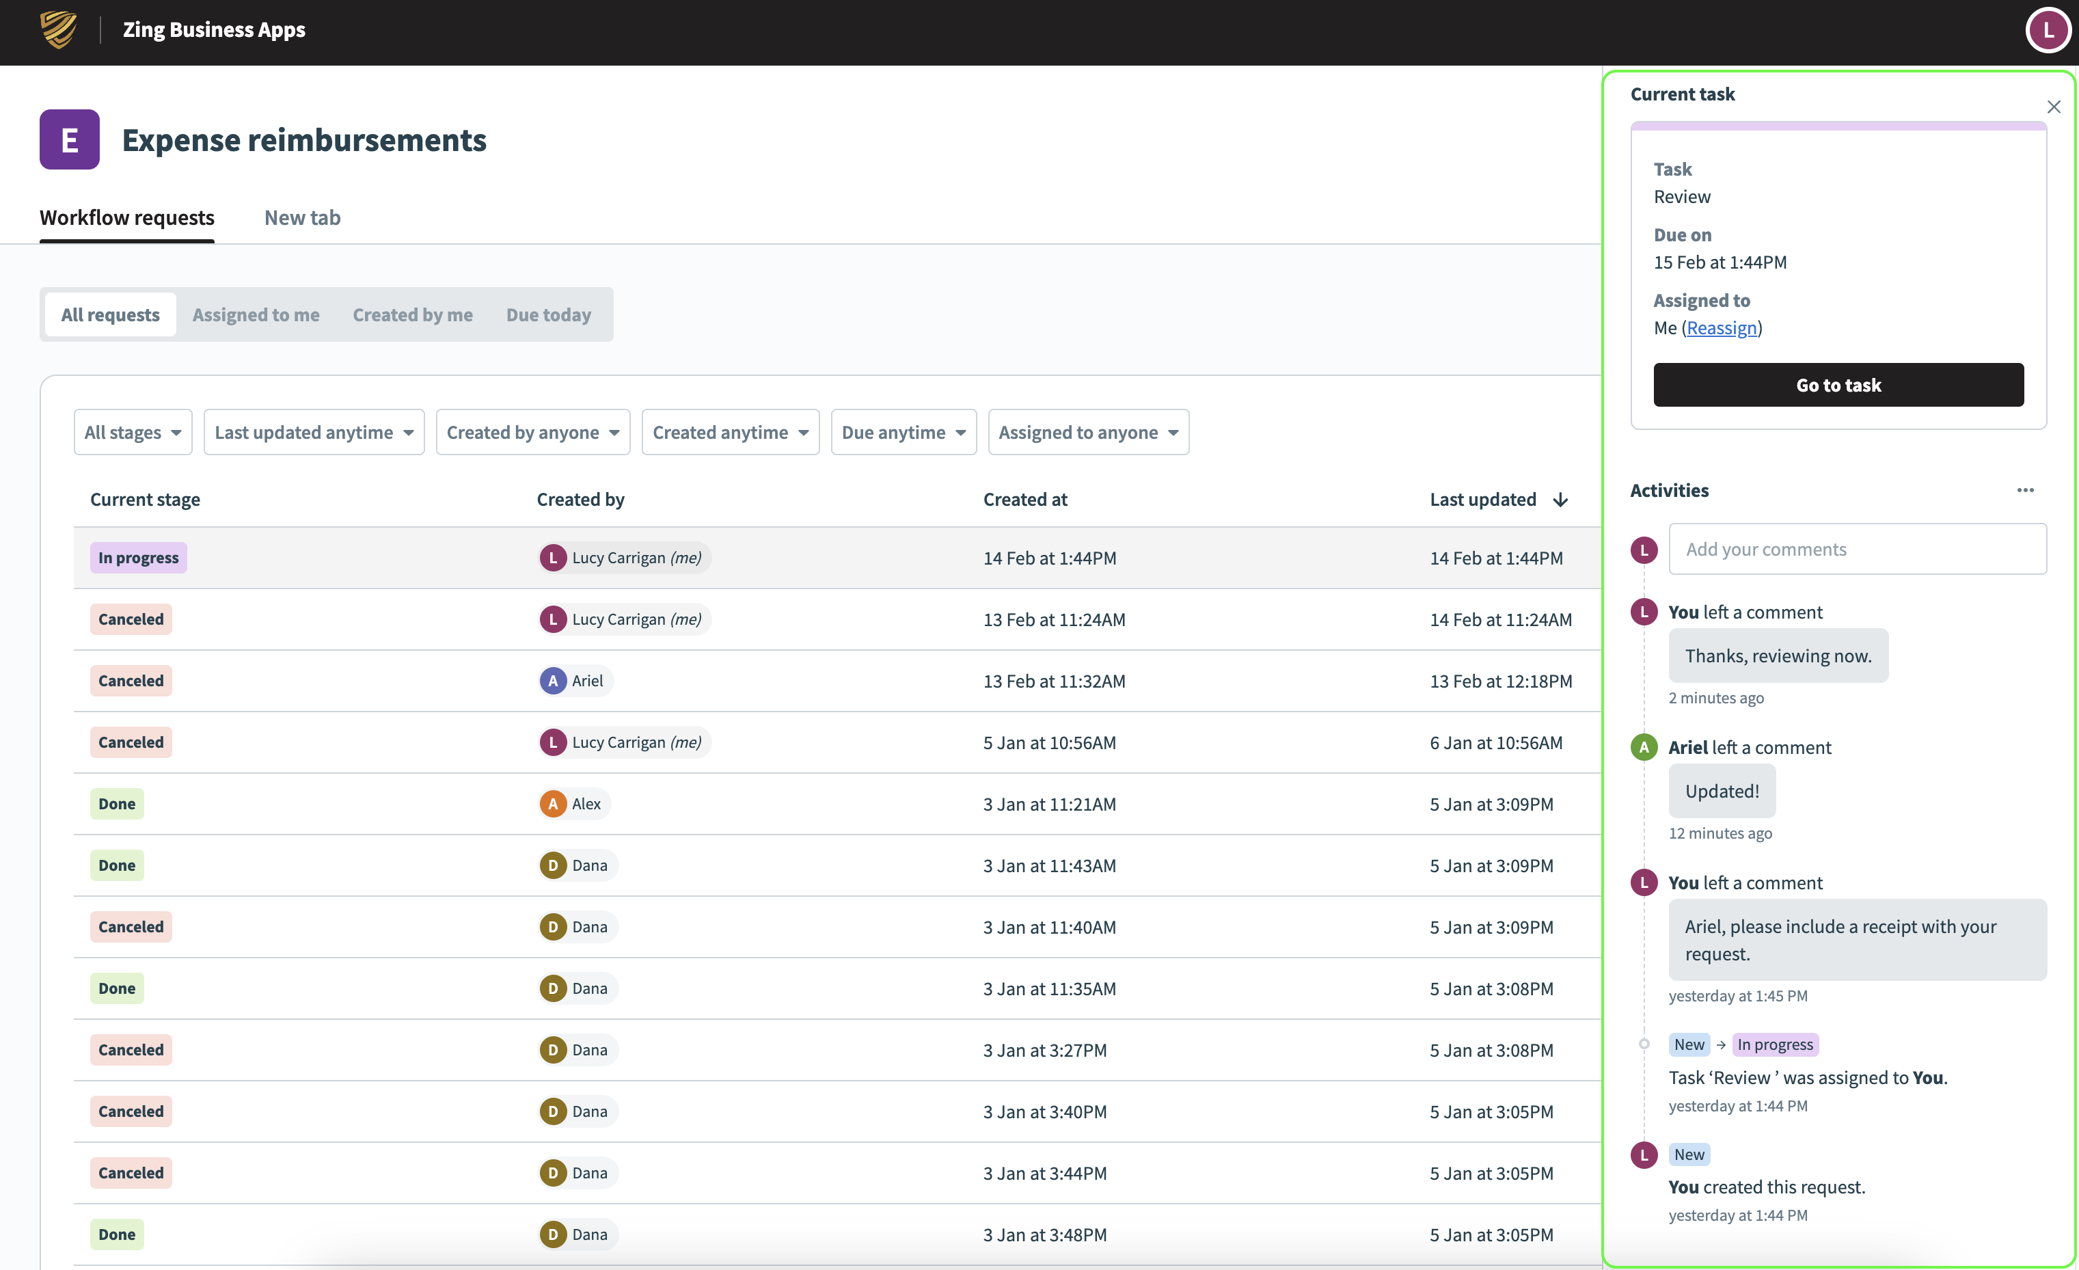This screenshot has width=2079, height=1270.
Task: Switch to the New tab
Action: pos(302,218)
